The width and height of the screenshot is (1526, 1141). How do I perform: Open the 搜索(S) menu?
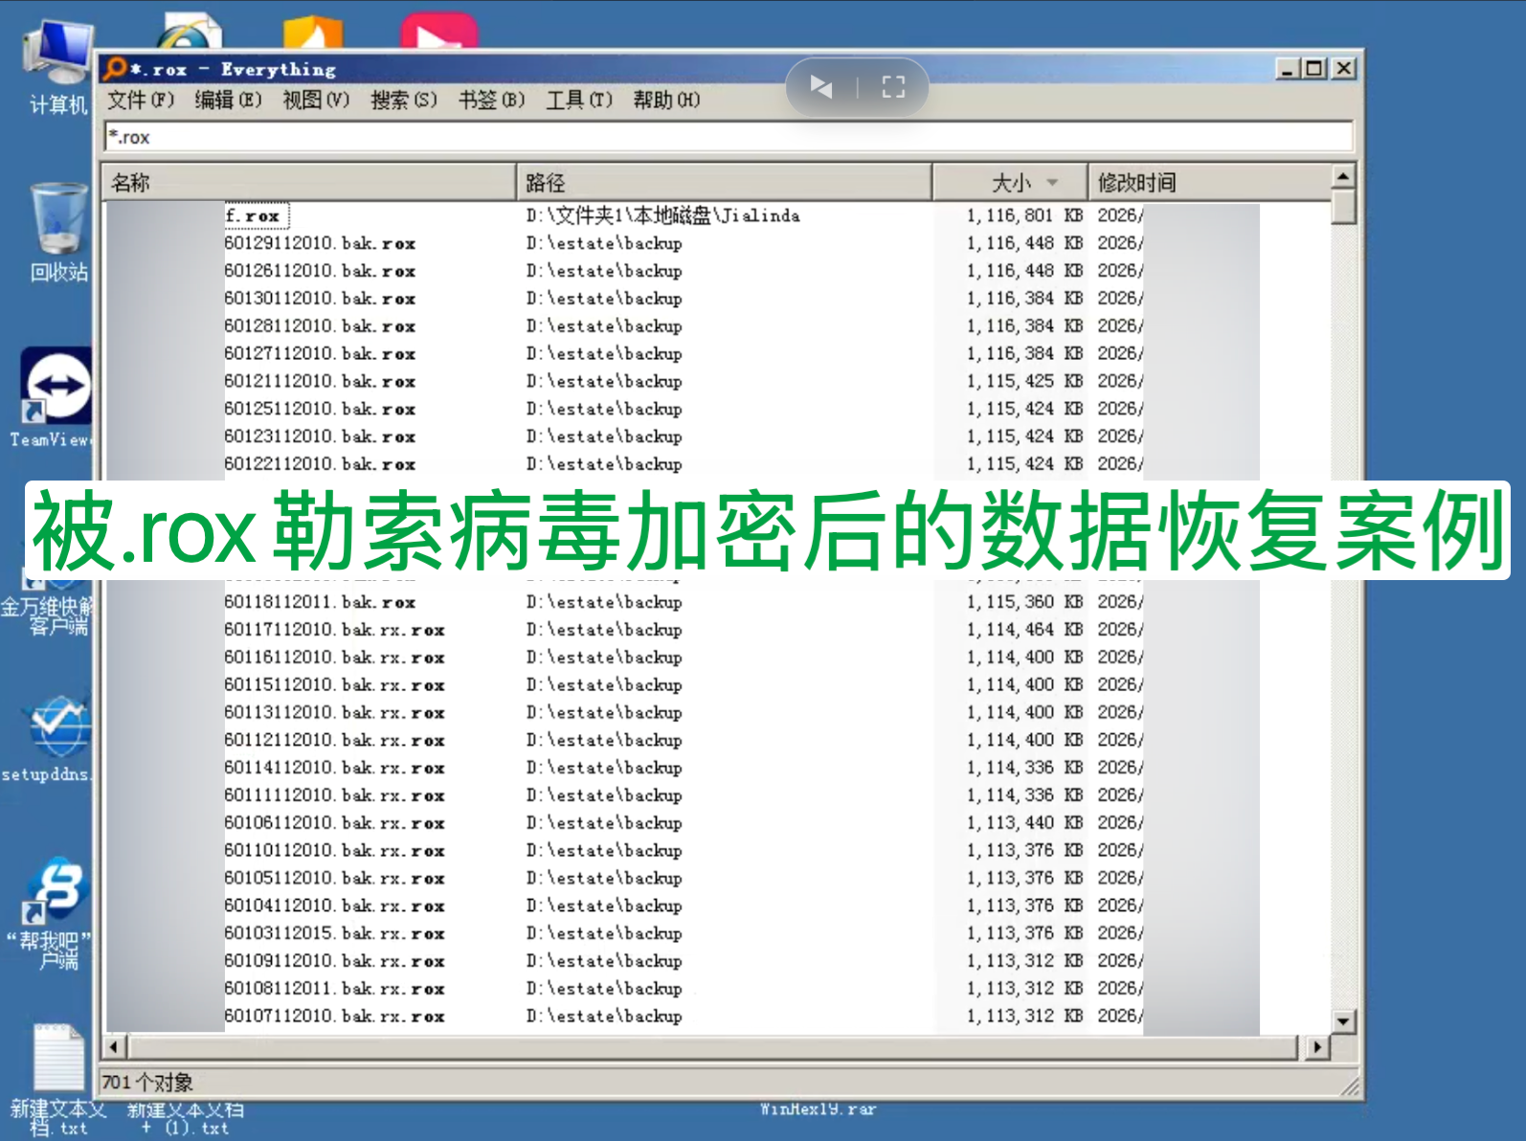(x=403, y=100)
